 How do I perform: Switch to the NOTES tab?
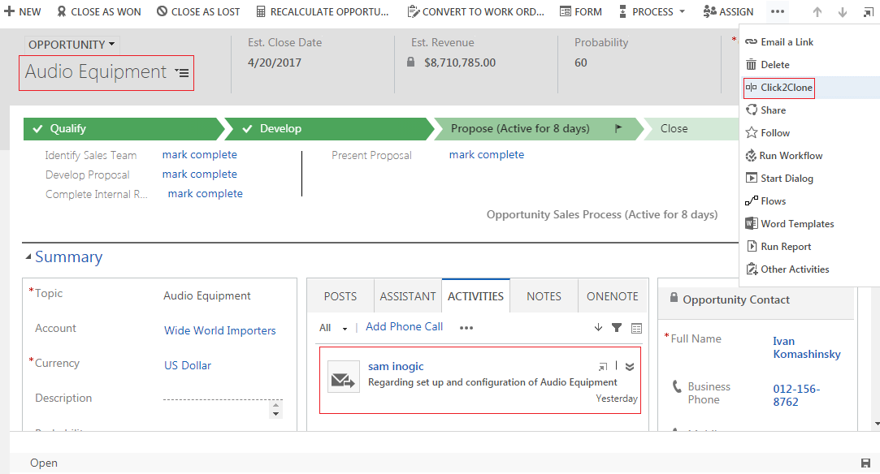click(544, 296)
